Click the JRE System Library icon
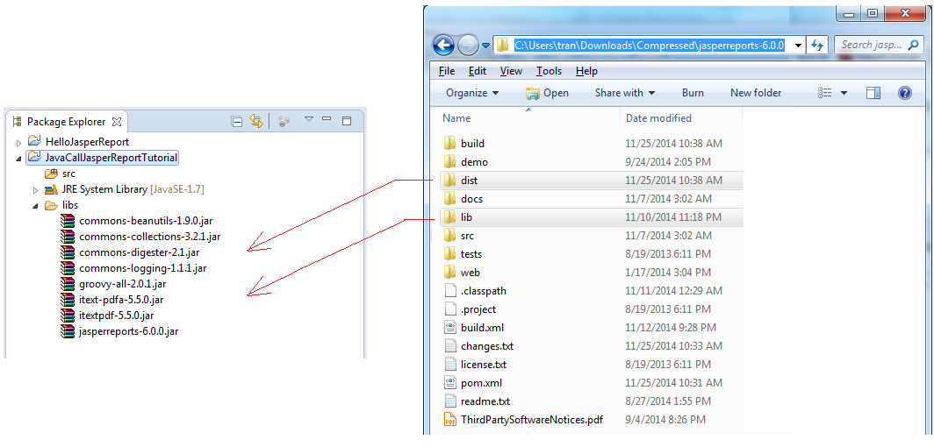This screenshot has width=934, height=447. click(x=51, y=189)
